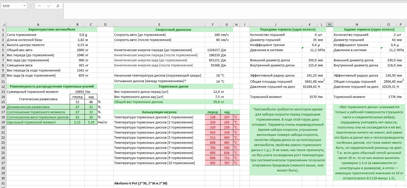
Task: Open the Name Box dropdown arrow
Action: (24, 6)
